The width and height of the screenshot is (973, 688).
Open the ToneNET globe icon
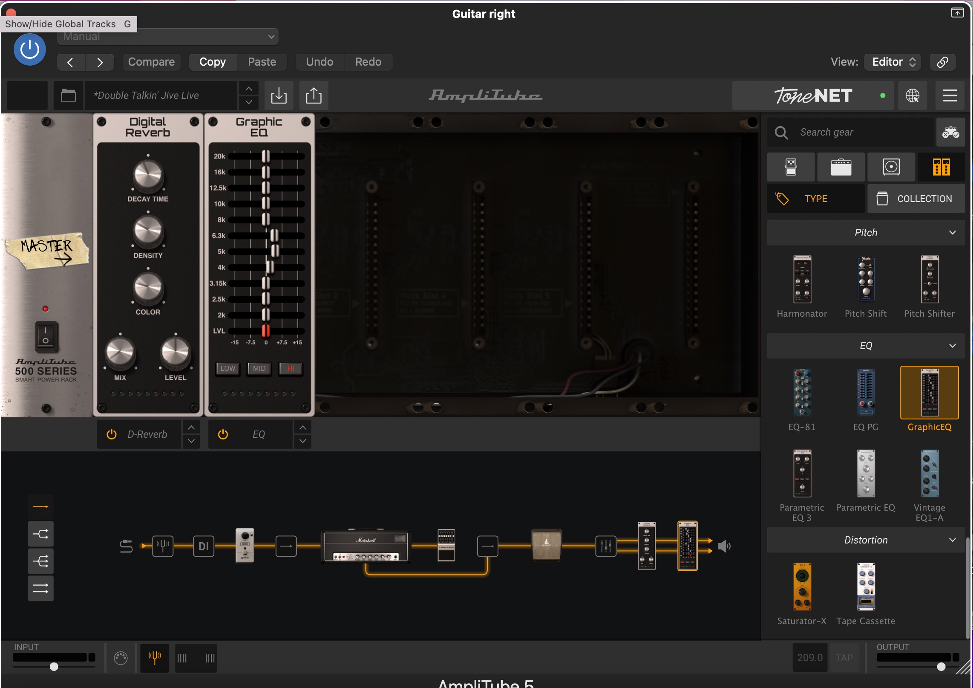pyautogui.click(x=912, y=95)
